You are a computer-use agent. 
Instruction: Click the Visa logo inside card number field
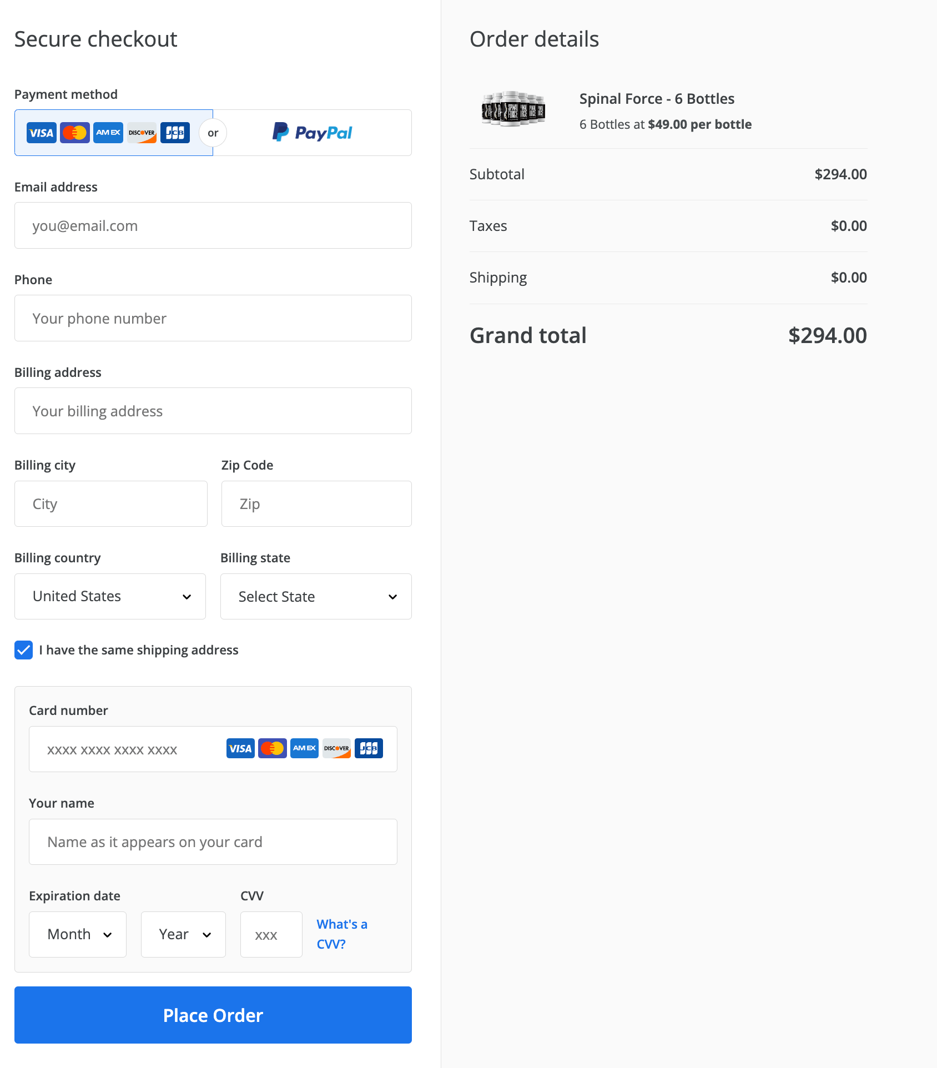[240, 749]
